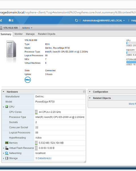Click the Dell logo badge
Viewport: 136px width, 171px height.
(x=28, y=80)
